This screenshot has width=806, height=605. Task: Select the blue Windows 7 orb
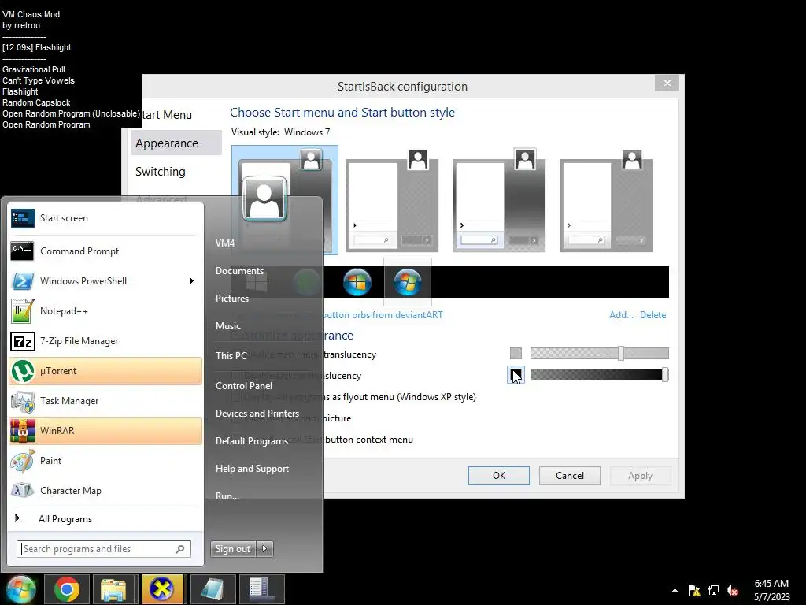pos(357,282)
